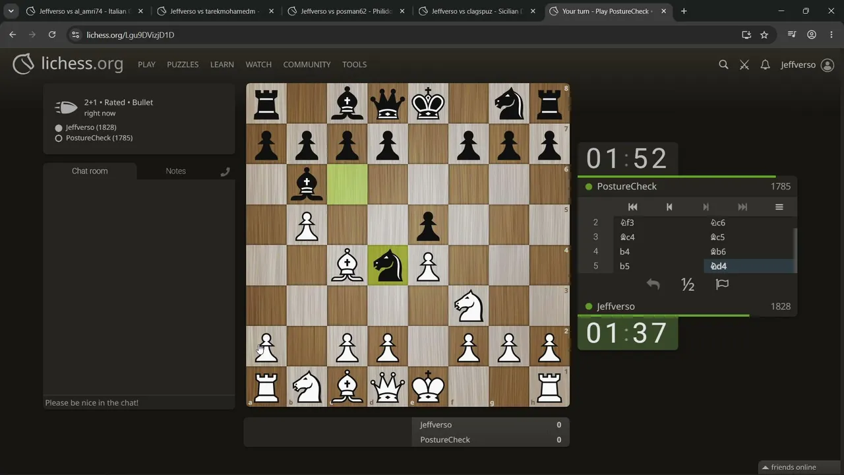
Task: Focus the chat input field
Action: (139, 402)
